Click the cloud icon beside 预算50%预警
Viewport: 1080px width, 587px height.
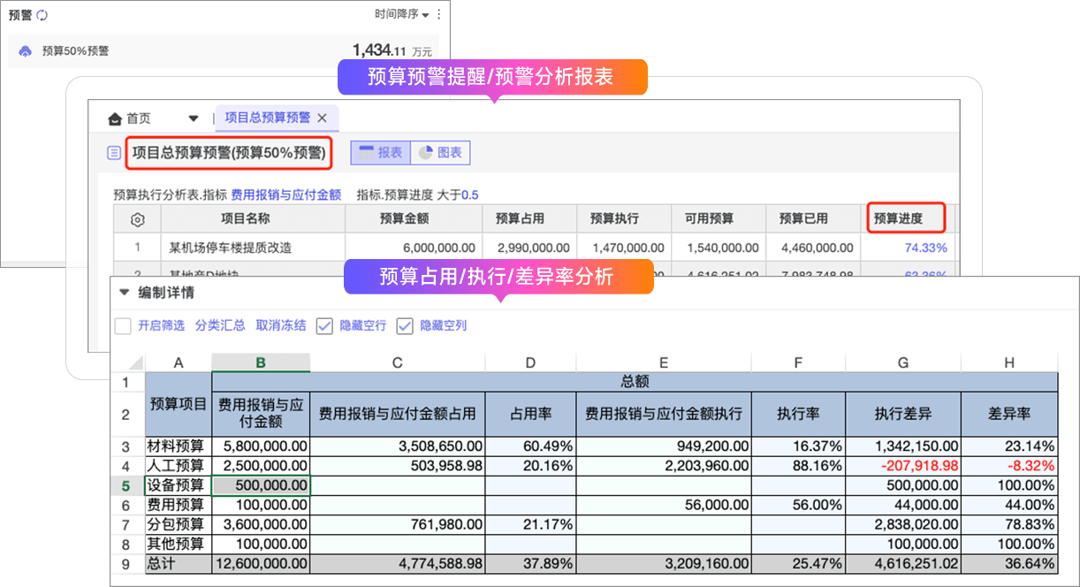[25, 51]
